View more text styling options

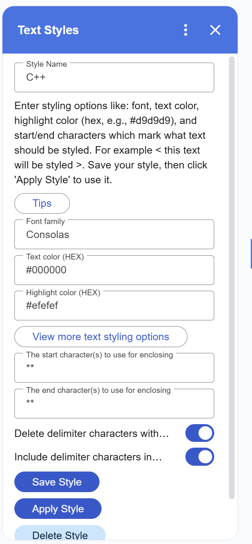pos(101,336)
